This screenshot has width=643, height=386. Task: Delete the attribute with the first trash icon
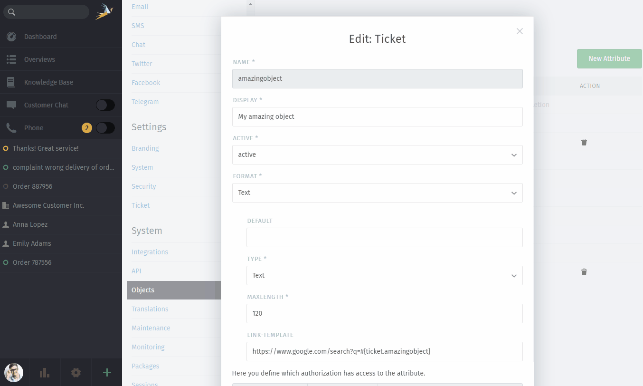click(x=584, y=142)
